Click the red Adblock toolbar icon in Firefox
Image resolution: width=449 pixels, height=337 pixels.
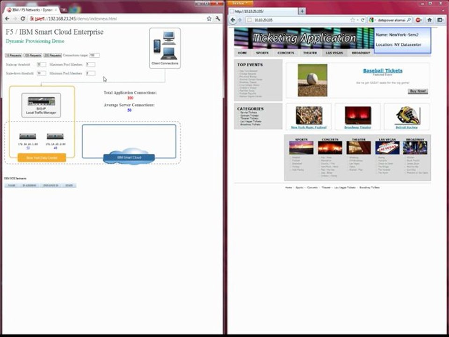point(418,20)
